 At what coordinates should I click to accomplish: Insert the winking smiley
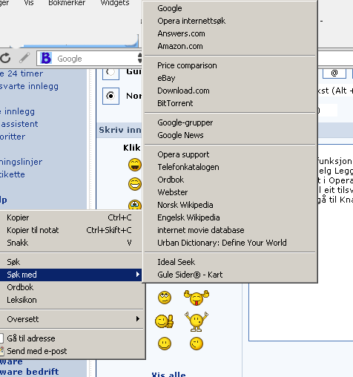click(x=197, y=344)
